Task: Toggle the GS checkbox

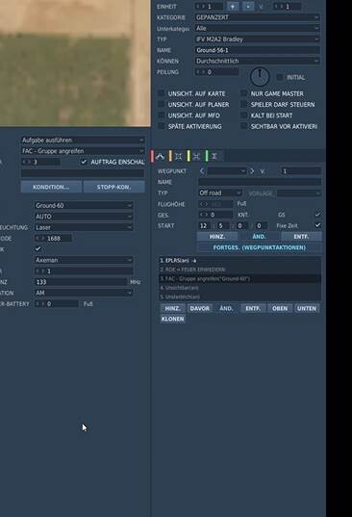Action: tap(317, 215)
